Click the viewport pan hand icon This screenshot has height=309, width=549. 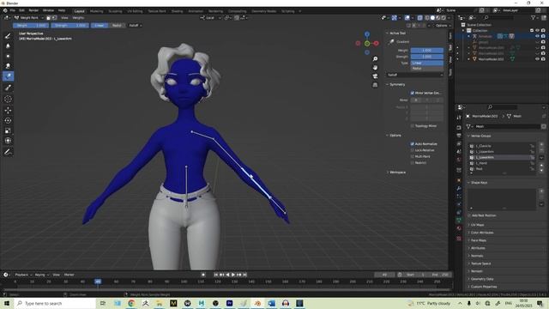[x=375, y=68]
